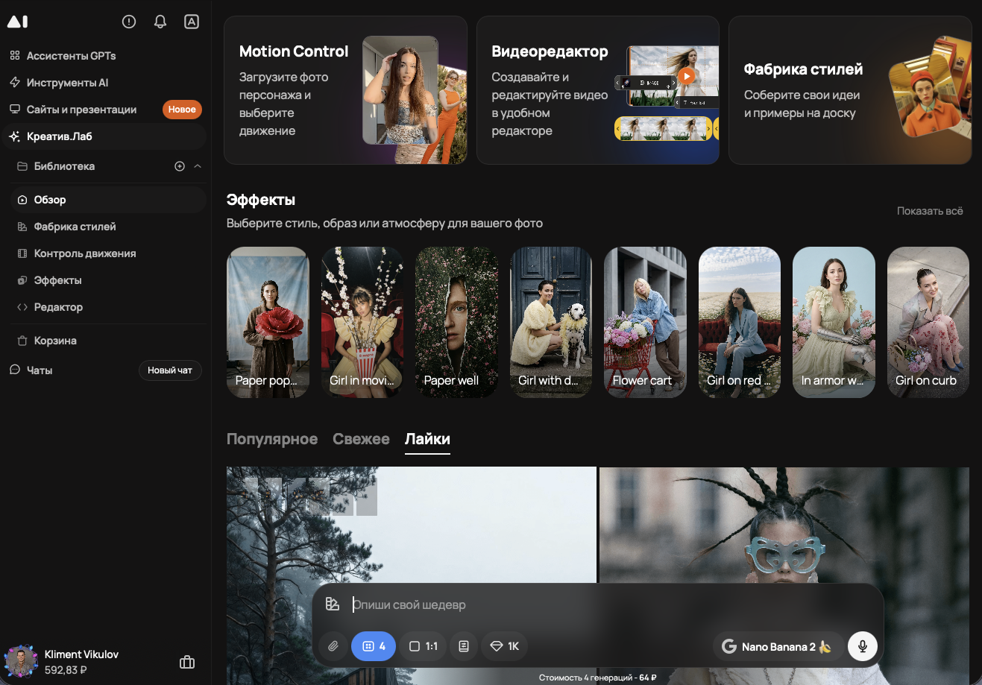Click the style board icon in prompt field
The width and height of the screenshot is (982, 685).
(x=333, y=604)
